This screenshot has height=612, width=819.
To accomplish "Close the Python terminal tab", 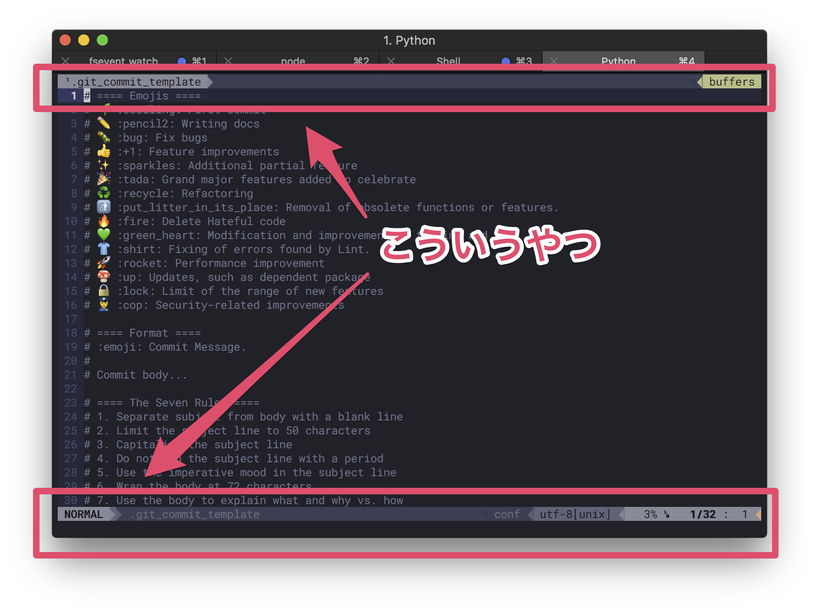I will tap(554, 61).
